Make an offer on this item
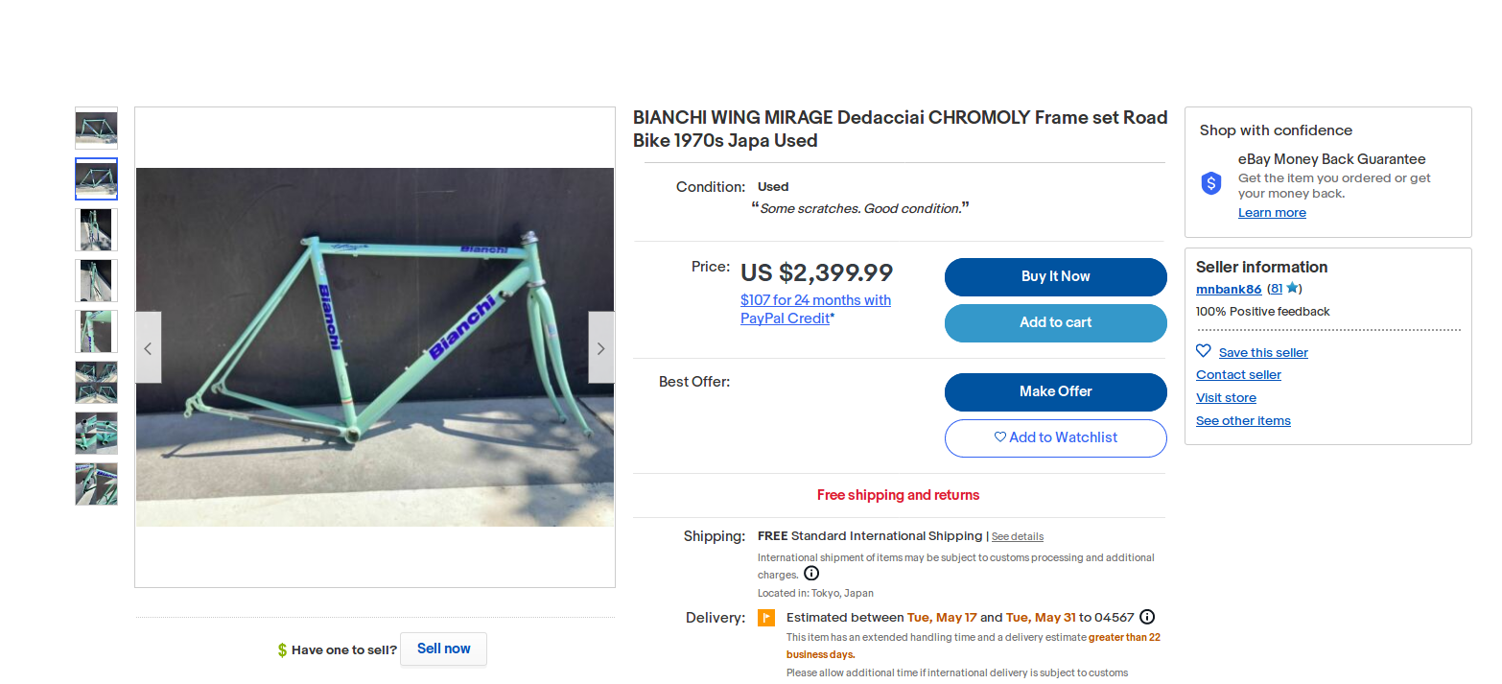This screenshot has width=1502, height=684. (1055, 391)
